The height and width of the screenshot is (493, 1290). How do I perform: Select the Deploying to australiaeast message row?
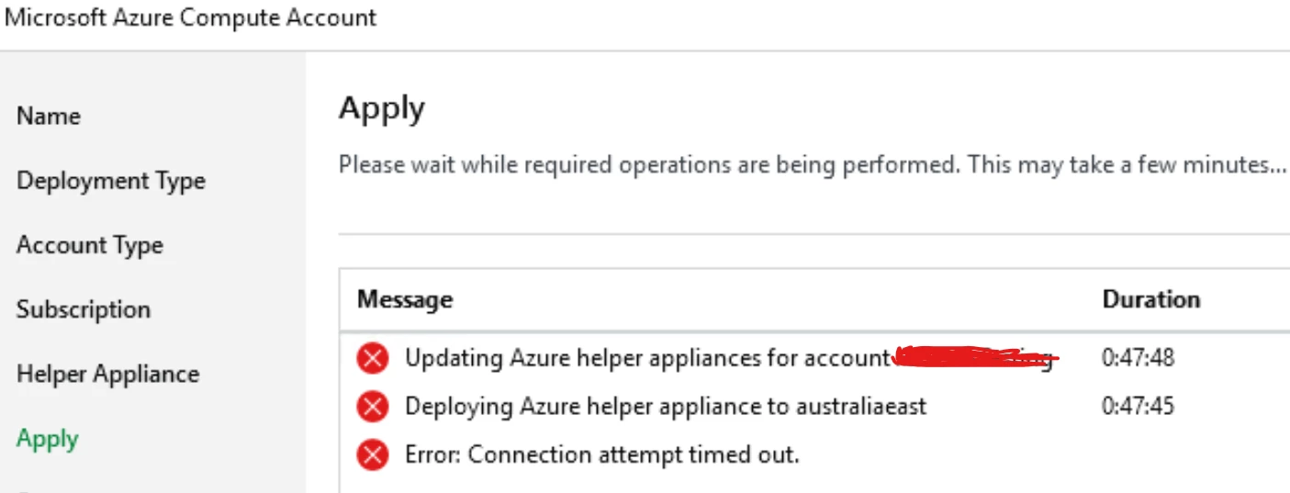click(666, 406)
